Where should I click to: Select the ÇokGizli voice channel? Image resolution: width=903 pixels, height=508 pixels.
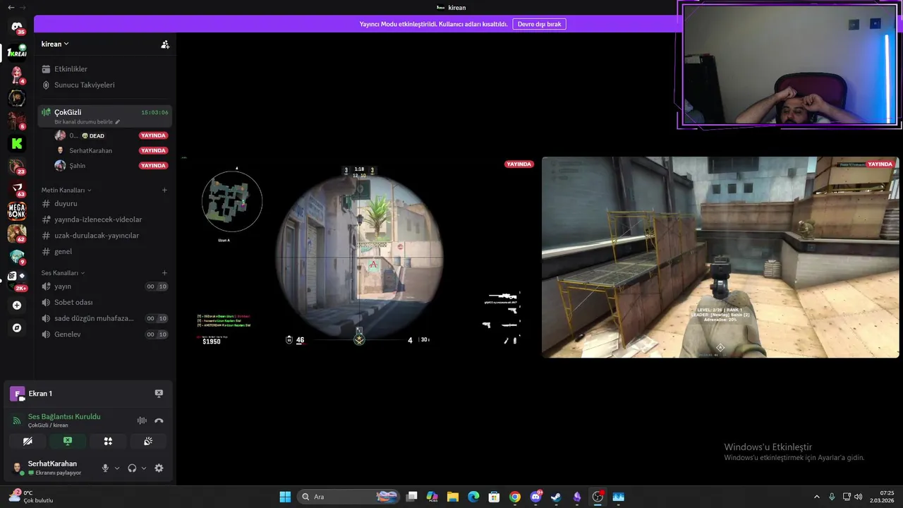click(104, 116)
